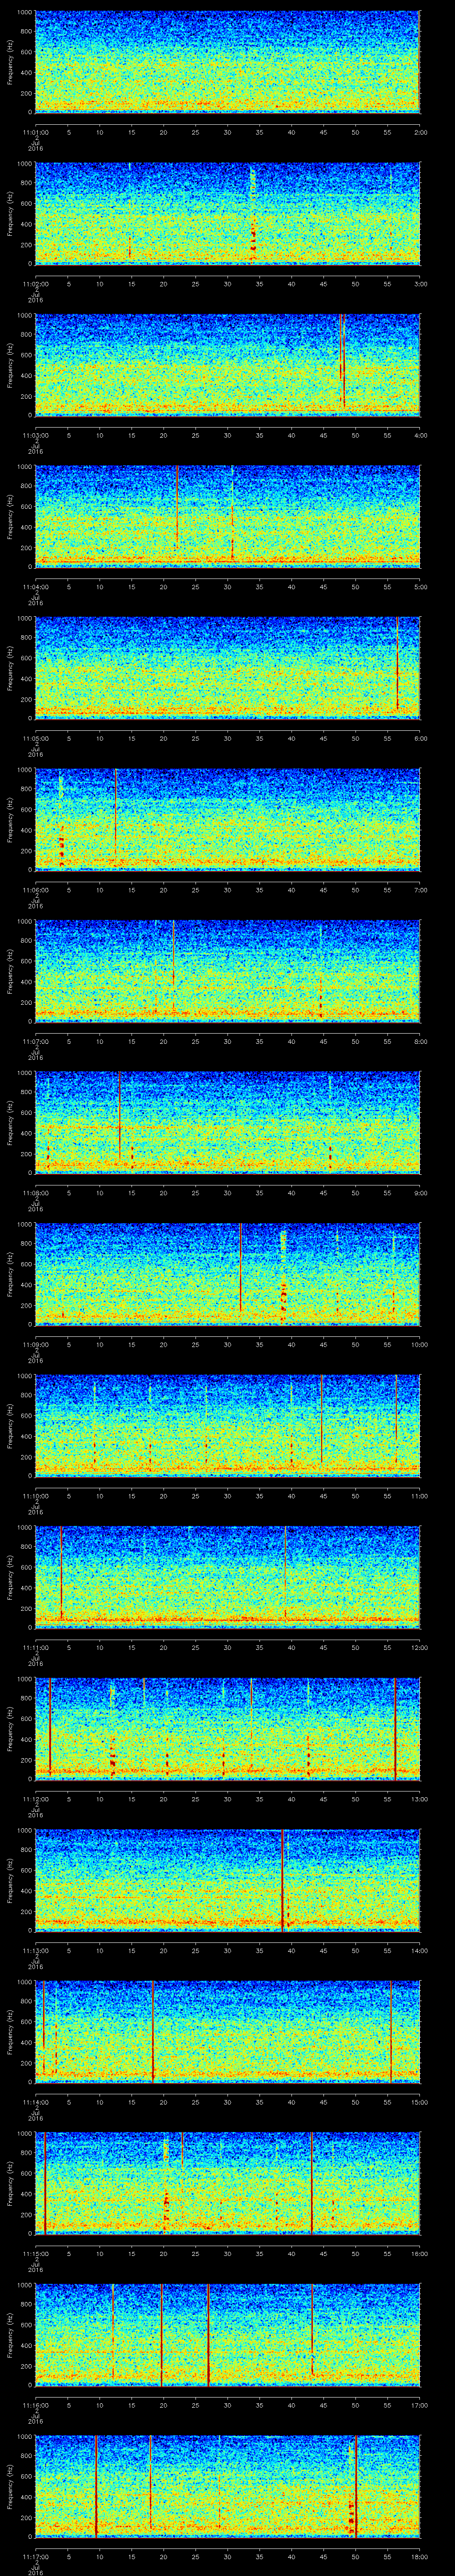The width and height of the screenshot is (455, 2576).
Task: Click the 11:10:00 start time label
Action: [x=35, y=1495]
